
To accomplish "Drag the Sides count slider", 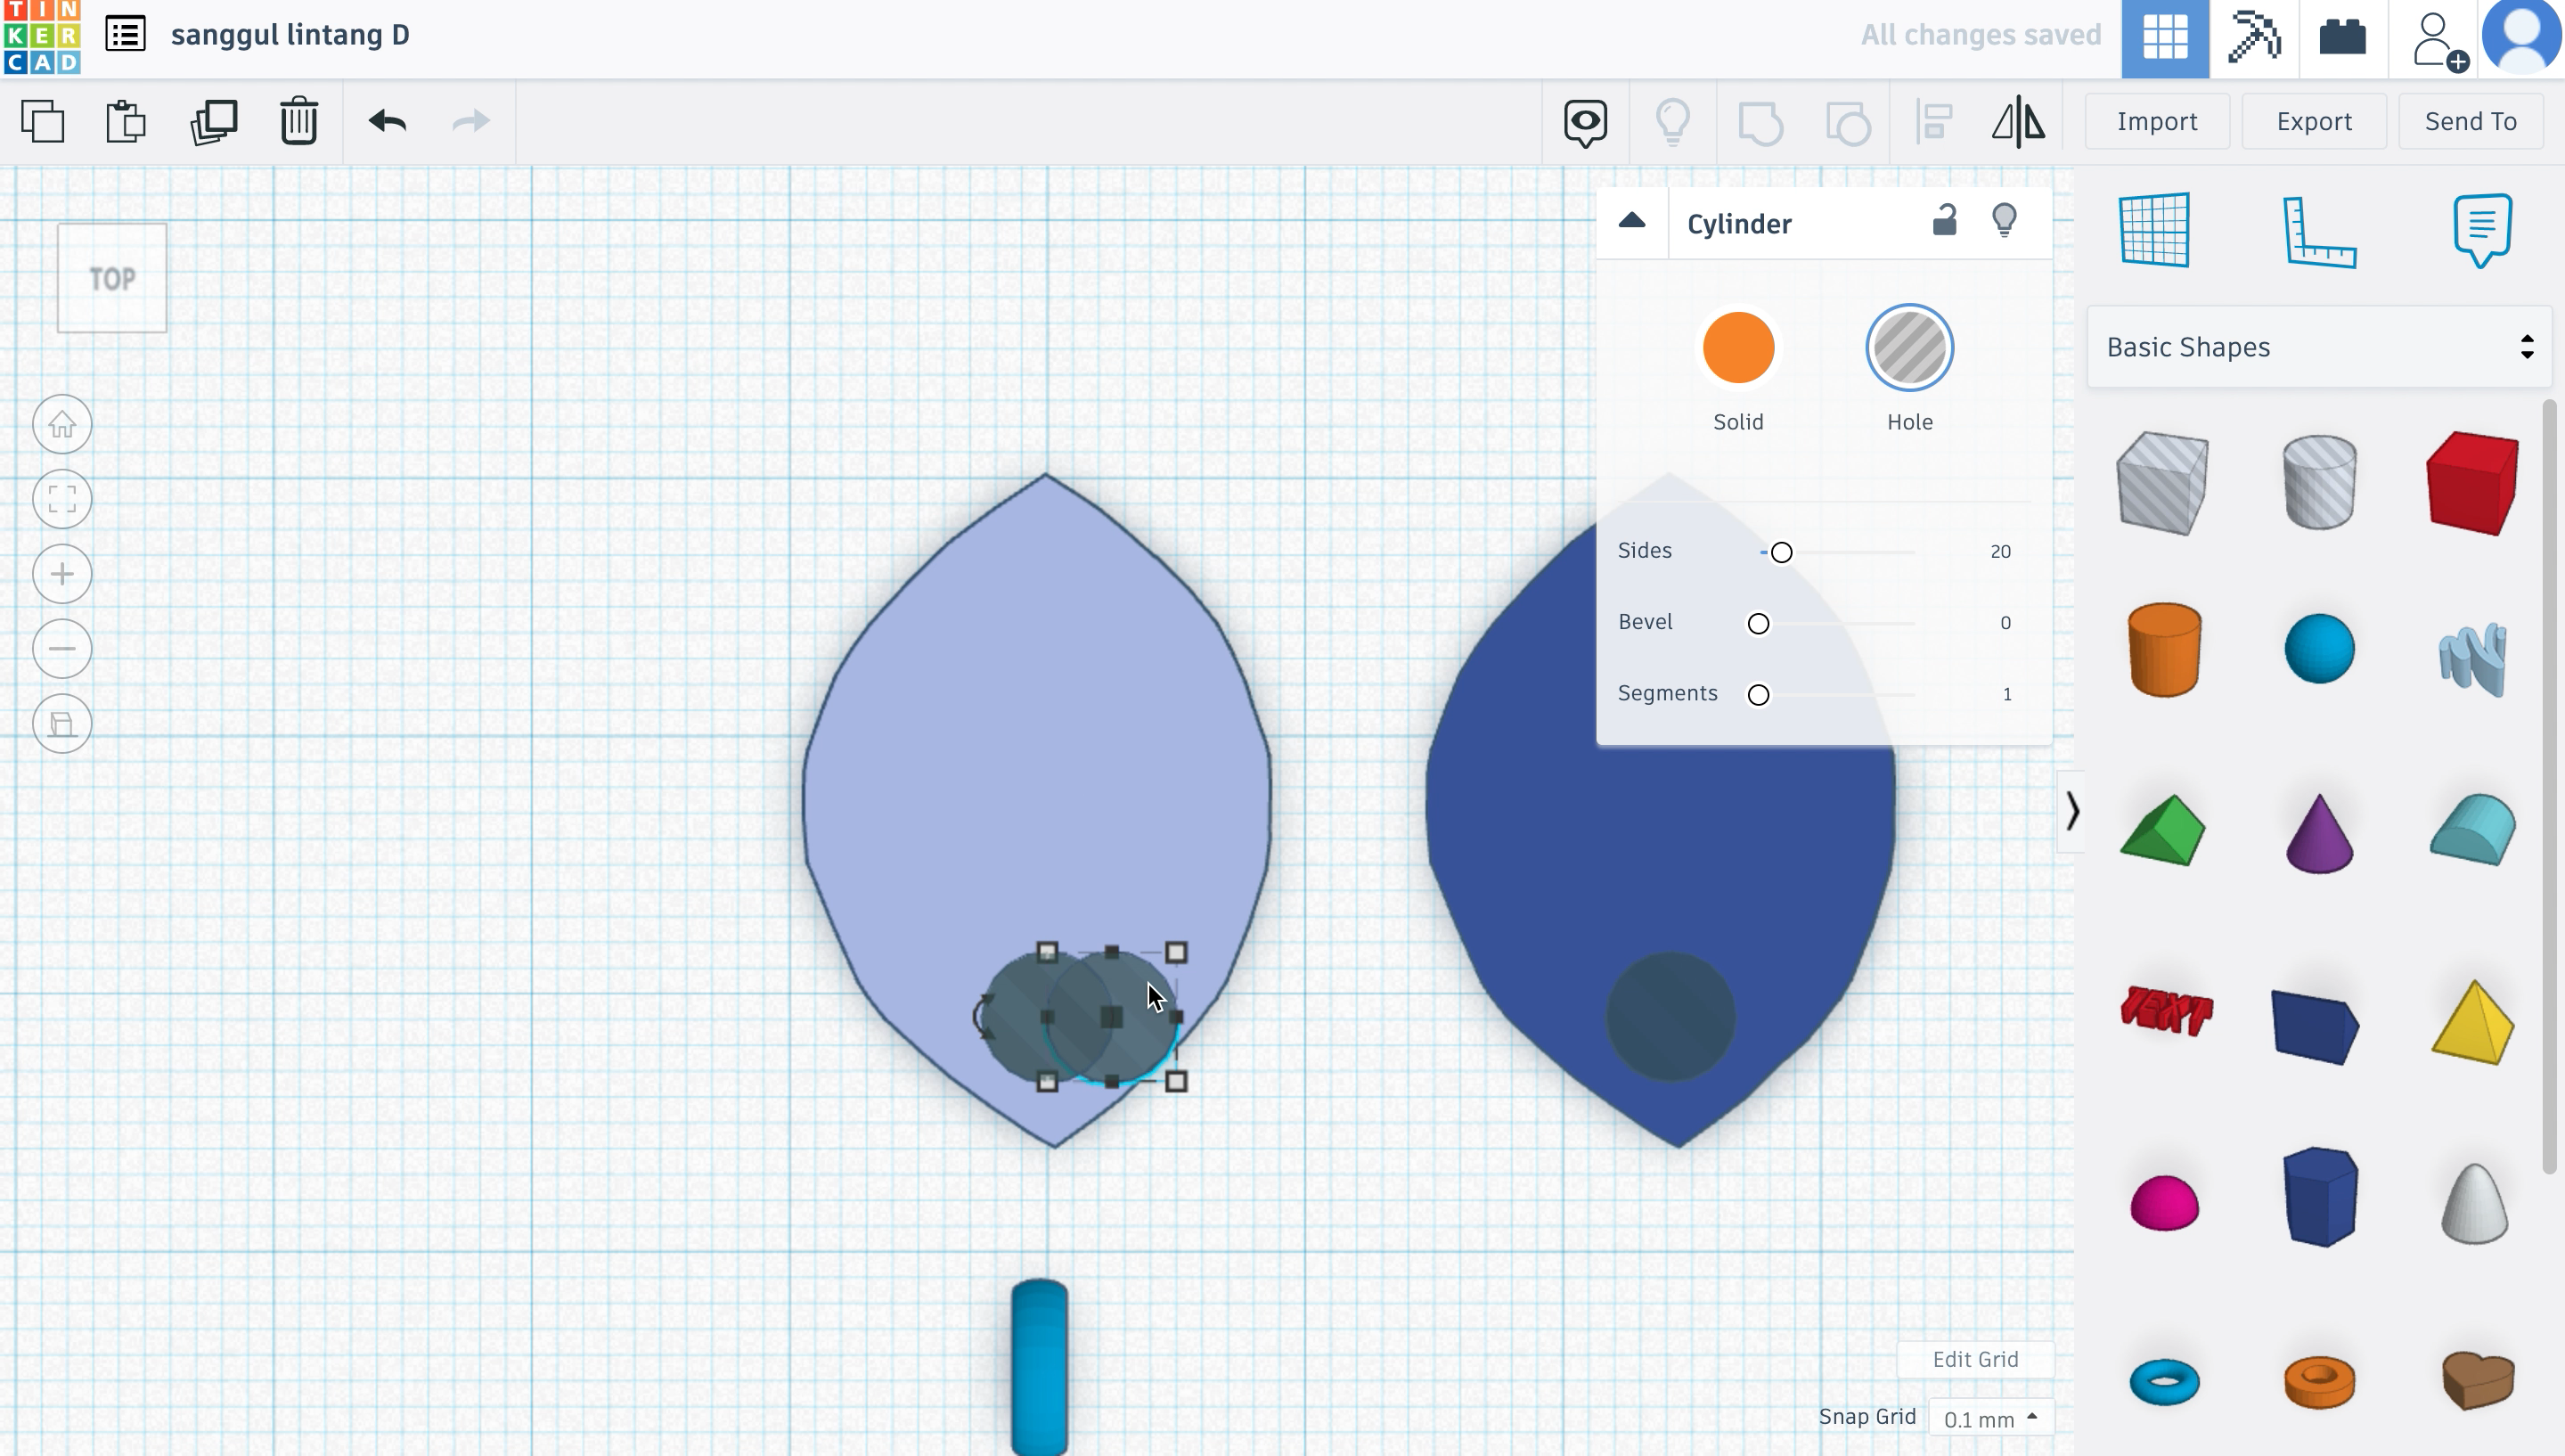I will click(x=1781, y=550).
